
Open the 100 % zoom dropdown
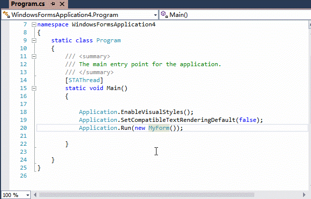(x=28, y=195)
